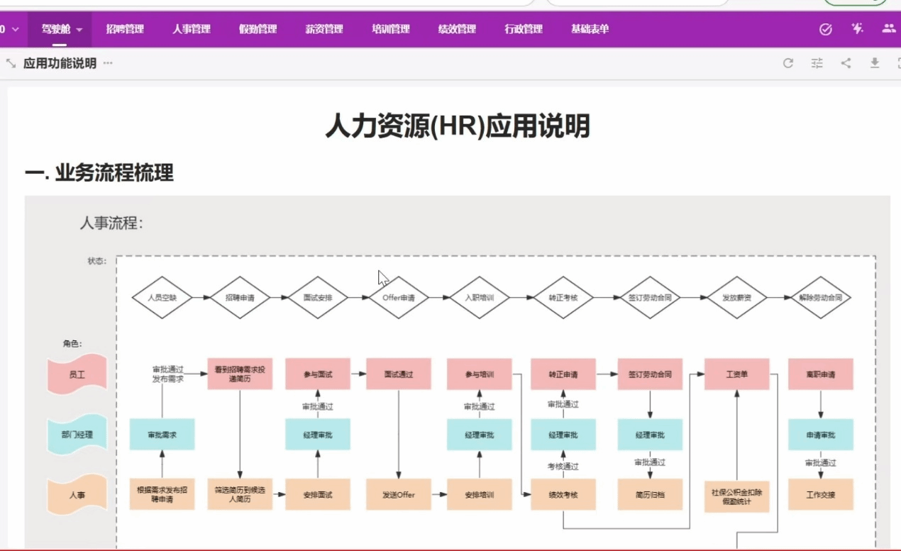
Task: Click the refresh icon in page toolbar
Action: (787, 63)
